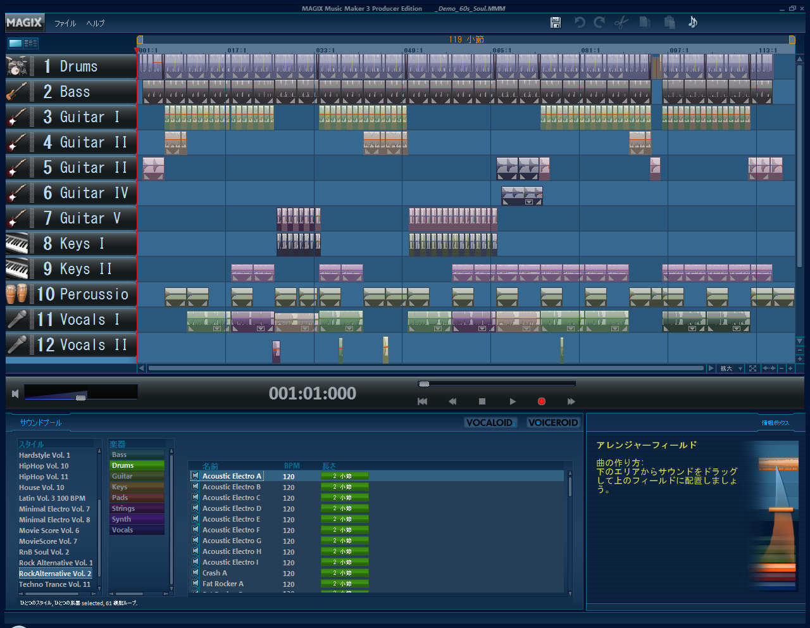Switch to the mixer grid view toggle
Image resolution: width=810 pixels, height=628 pixels.
(x=31, y=43)
